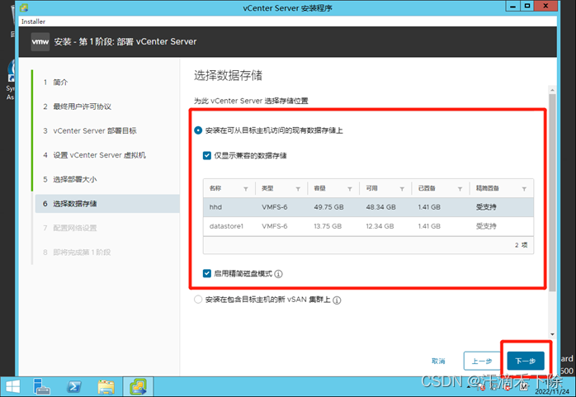Click the filter icon in 名称 column
576x397 pixels.
(x=246, y=189)
